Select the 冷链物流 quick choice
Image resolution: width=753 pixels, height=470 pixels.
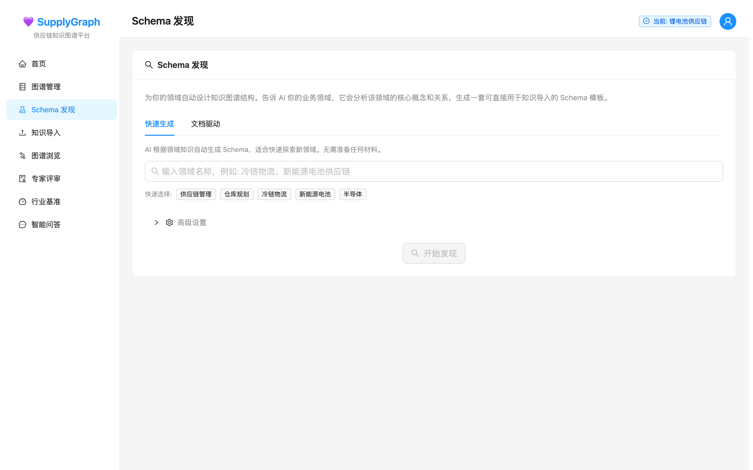point(274,194)
